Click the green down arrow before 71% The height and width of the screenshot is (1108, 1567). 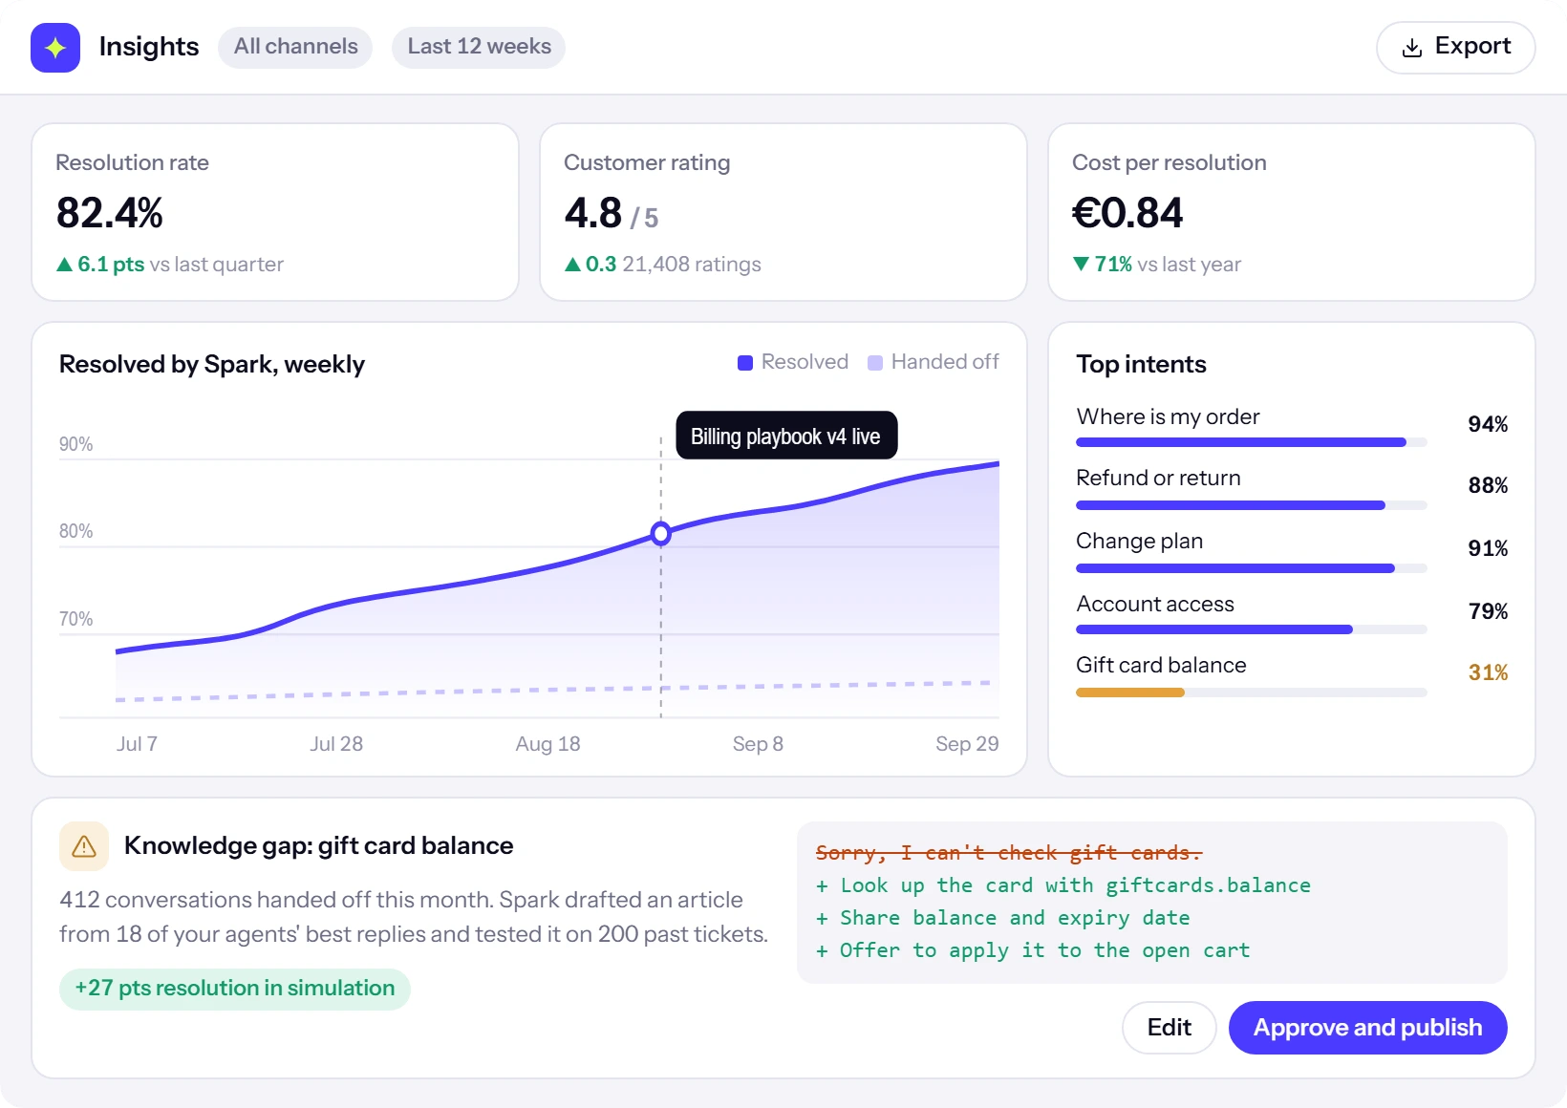click(x=1081, y=264)
